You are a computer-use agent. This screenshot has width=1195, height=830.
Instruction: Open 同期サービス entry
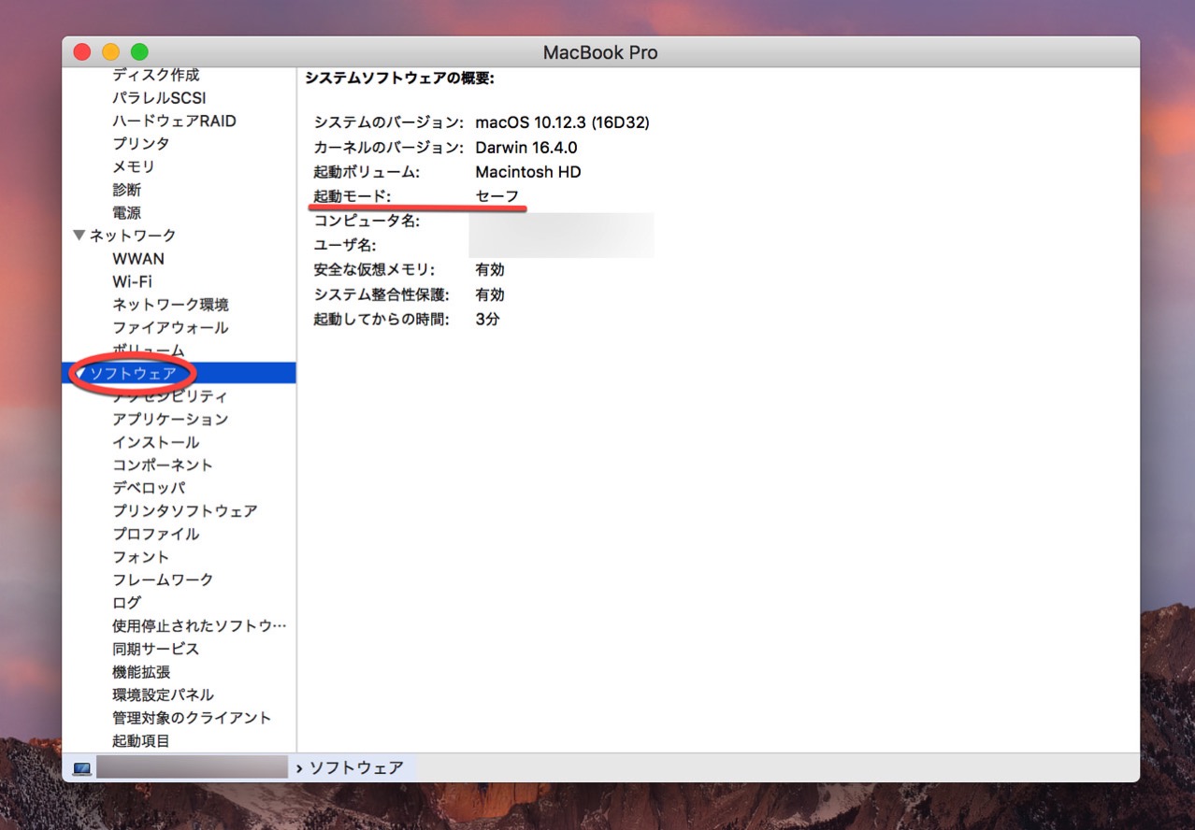156,649
